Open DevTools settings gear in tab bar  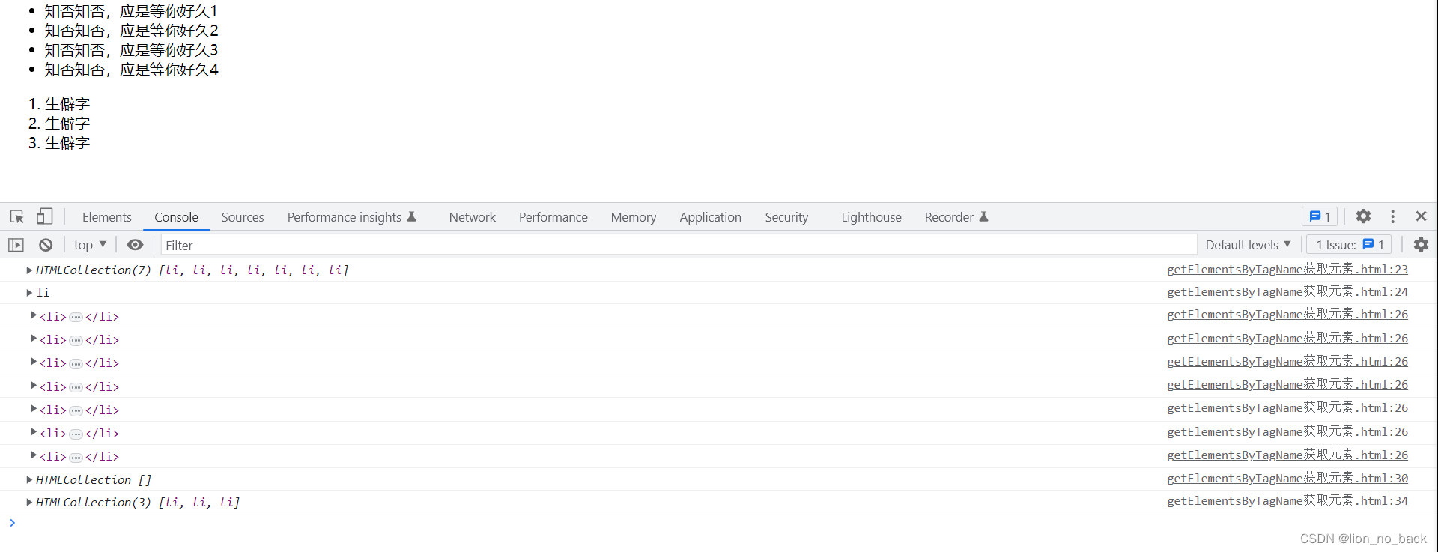click(x=1363, y=216)
